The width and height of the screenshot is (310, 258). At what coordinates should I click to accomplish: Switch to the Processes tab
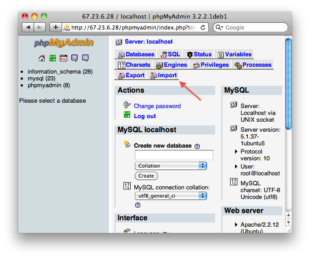pos(253,64)
